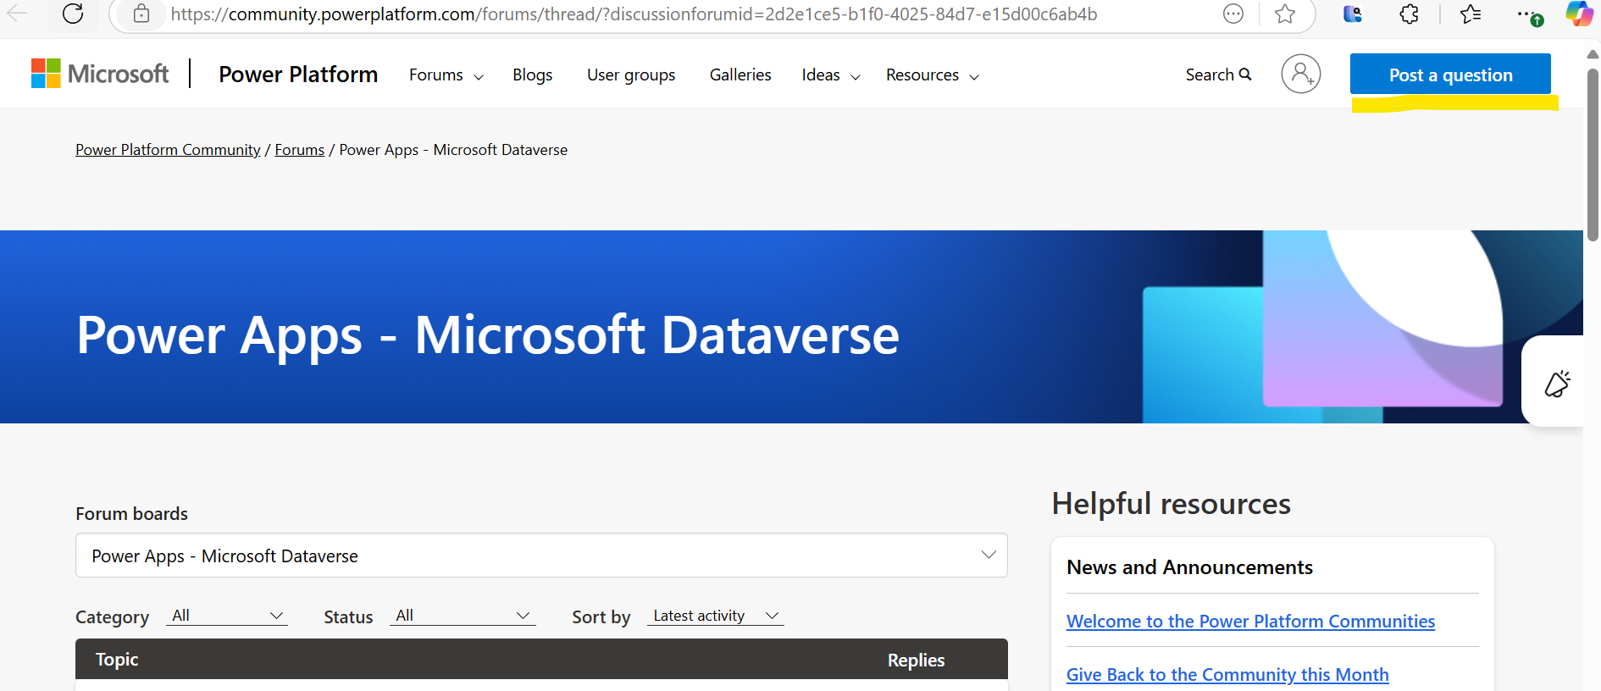Screen dimensions: 1601x691
Task: Open Welcome to the Power Platform Communities link
Action: pos(1250,622)
